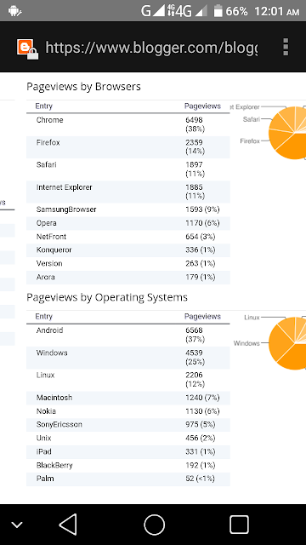This screenshot has height=545, width=306.
Task: Tap the Blogger site icon in address bar
Action: pos(27,48)
